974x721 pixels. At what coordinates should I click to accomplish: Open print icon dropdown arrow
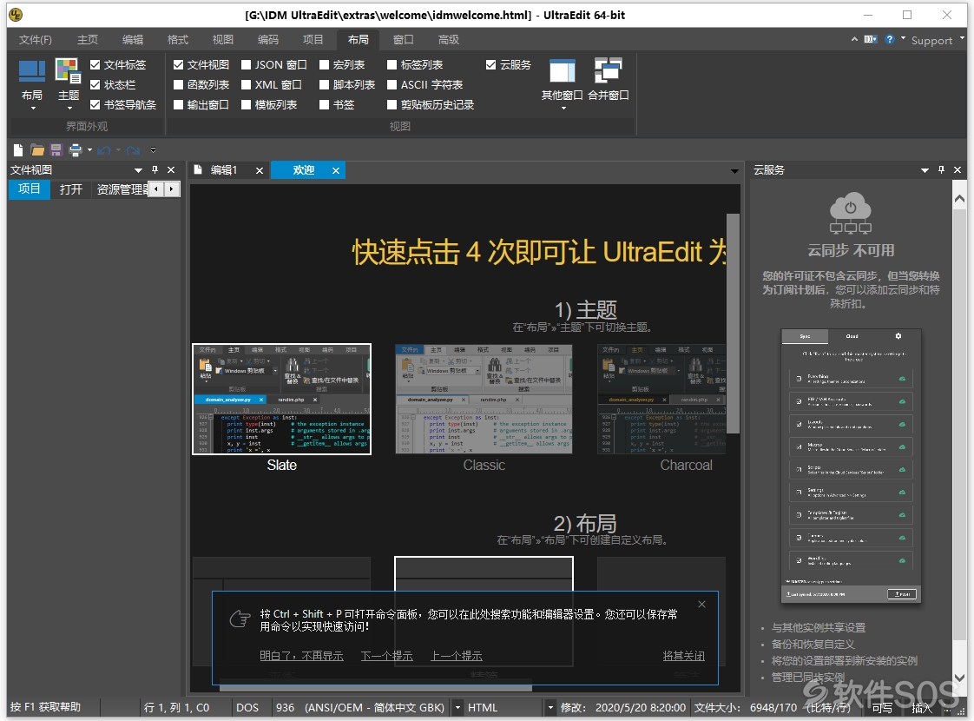click(x=89, y=149)
